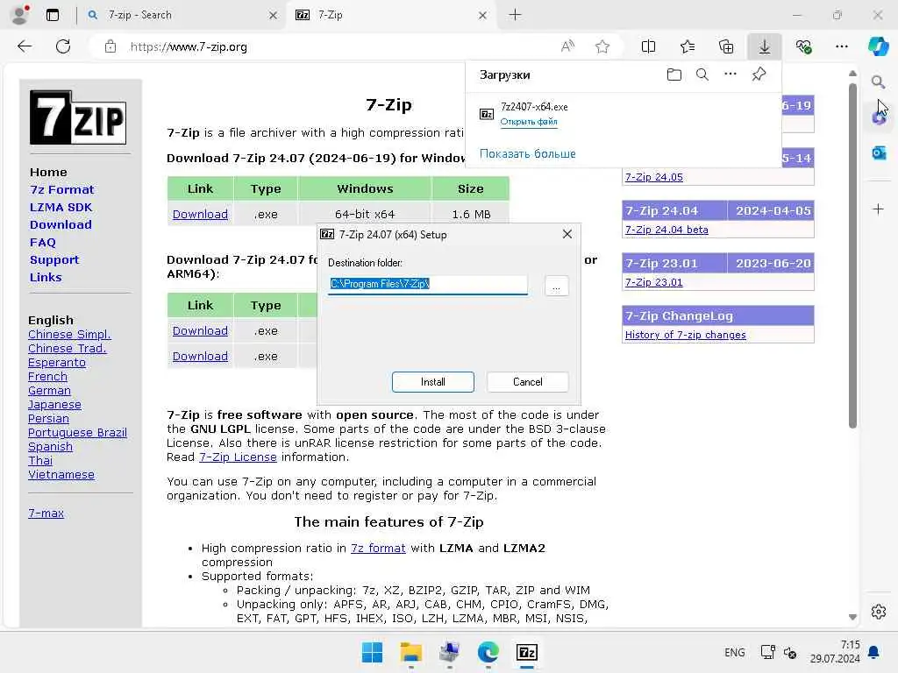The image size is (898, 673).
Task: Open a new browser tab
Action: (x=515, y=15)
